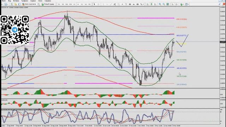The image size is (226, 127).
Task: Click the current price marker on price scale
Action: pyautogui.click(x=223, y=42)
